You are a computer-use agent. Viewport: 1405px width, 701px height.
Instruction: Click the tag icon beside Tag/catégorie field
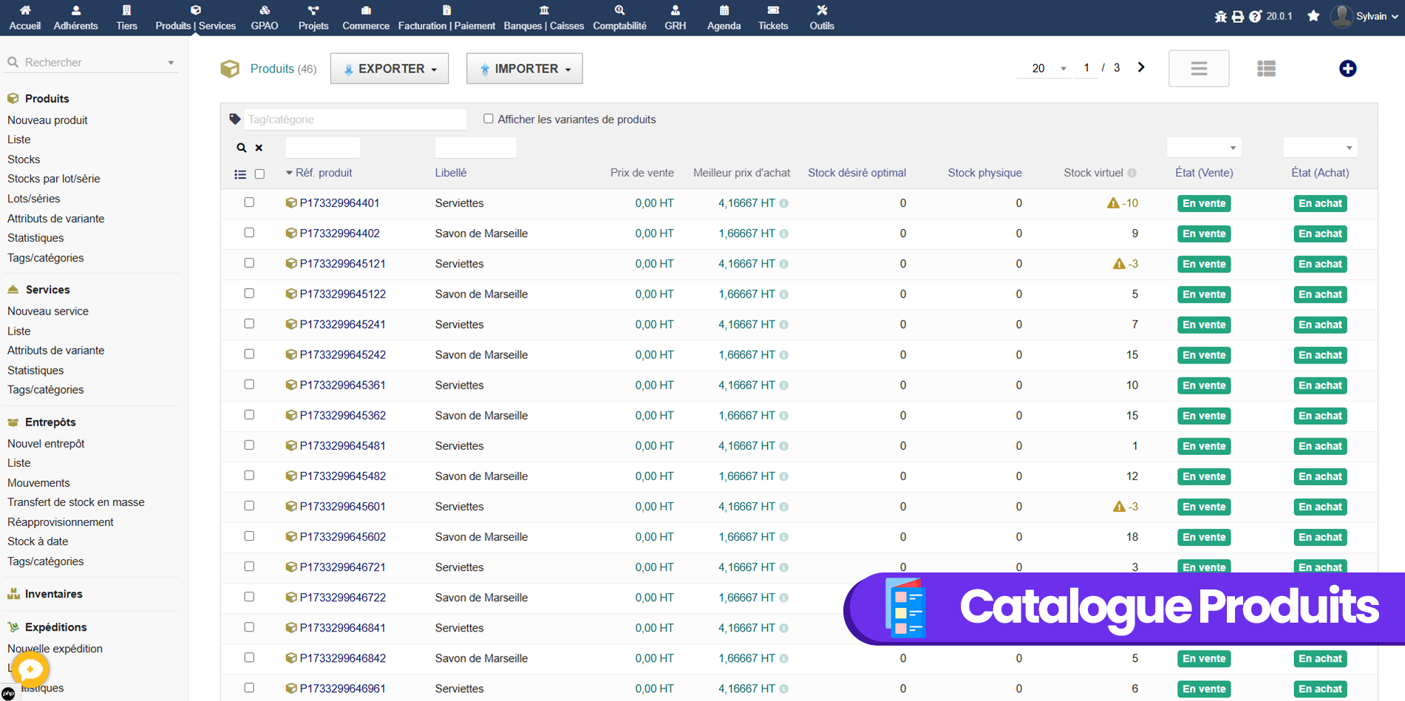click(x=235, y=119)
